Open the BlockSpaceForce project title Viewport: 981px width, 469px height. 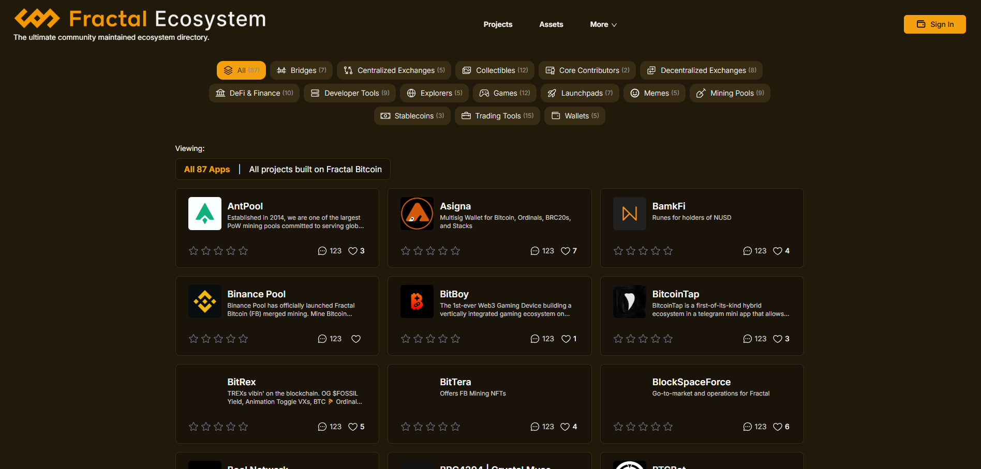(692, 382)
